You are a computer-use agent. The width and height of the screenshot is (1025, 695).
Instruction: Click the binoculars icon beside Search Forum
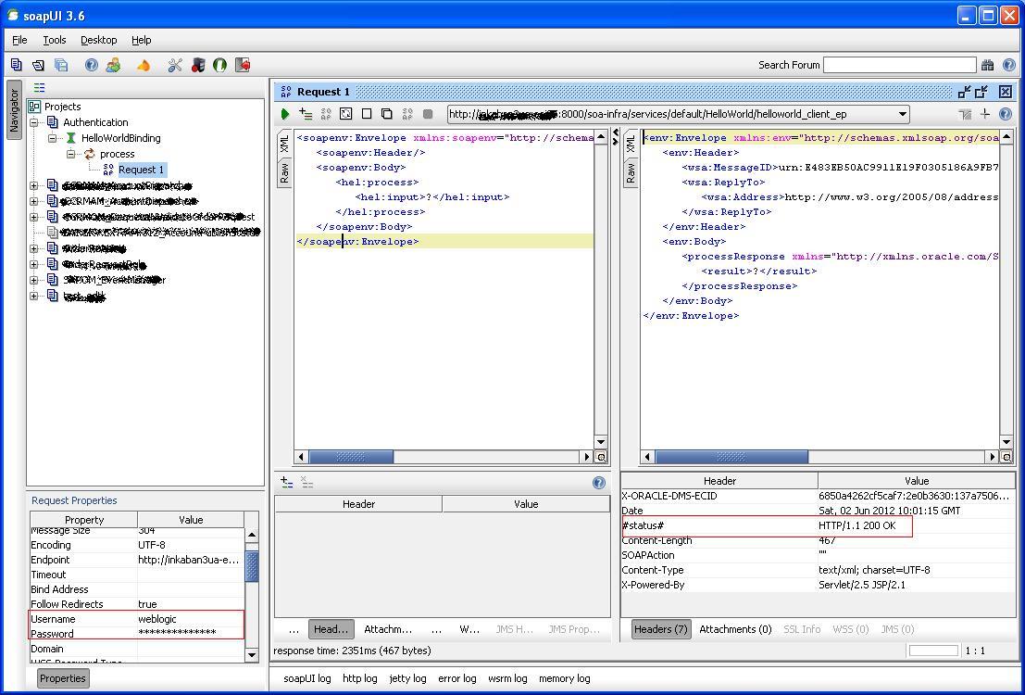[987, 65]
